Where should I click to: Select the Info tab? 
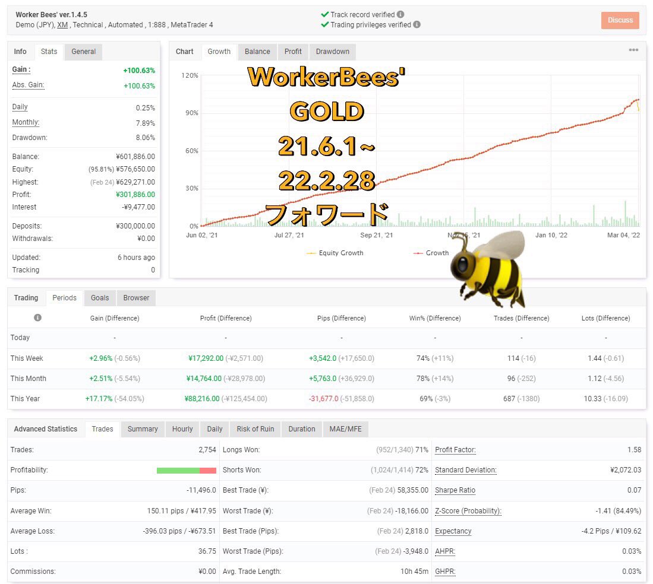click(20, 52)
